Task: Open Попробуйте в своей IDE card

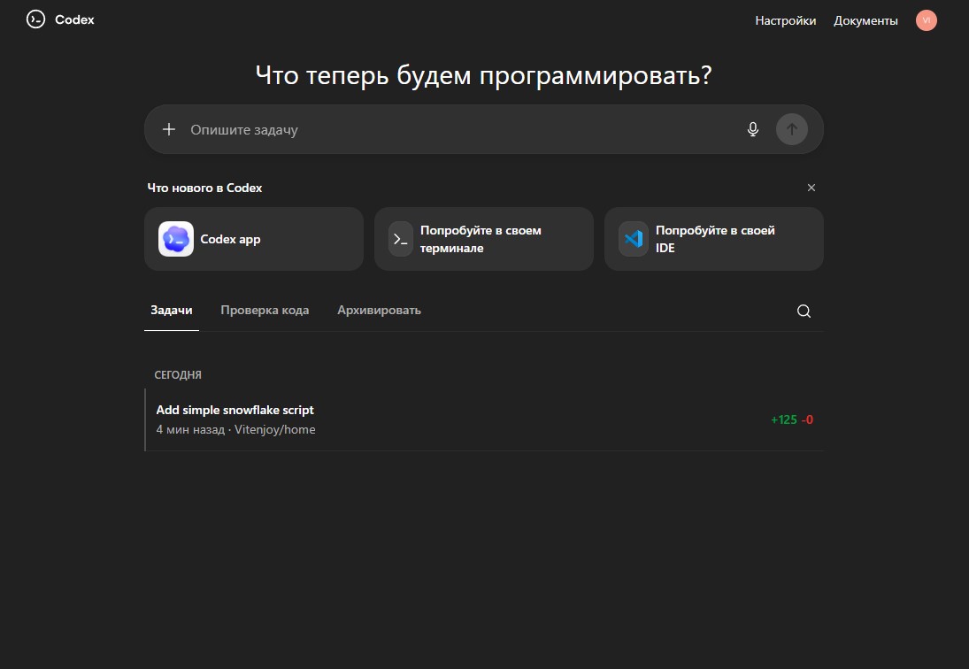Action: pyautogui.click(x=714, y=239)
